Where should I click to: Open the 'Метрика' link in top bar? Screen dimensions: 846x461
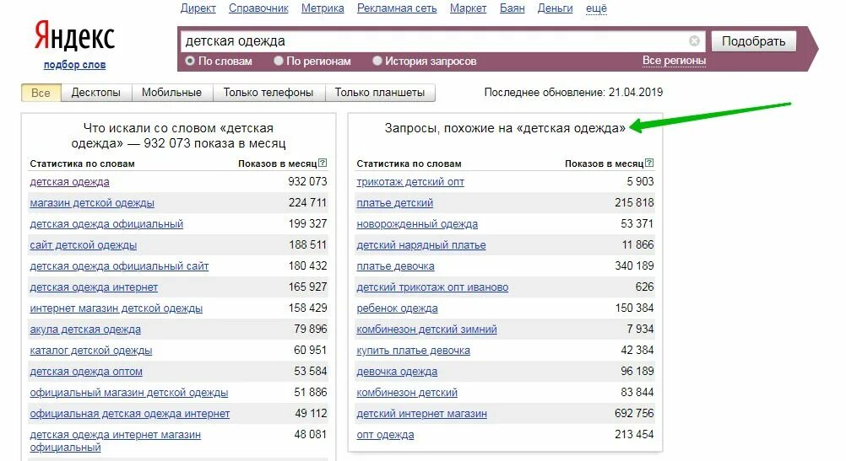point(323,8)
